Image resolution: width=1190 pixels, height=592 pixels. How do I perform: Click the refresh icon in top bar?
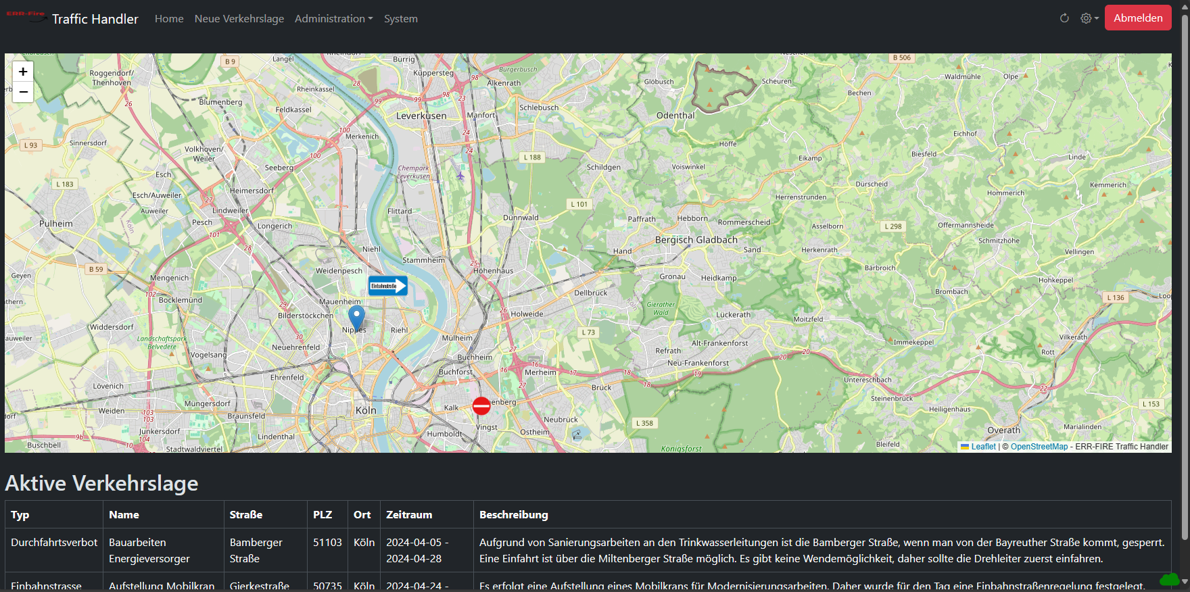tap(1064, 18)
